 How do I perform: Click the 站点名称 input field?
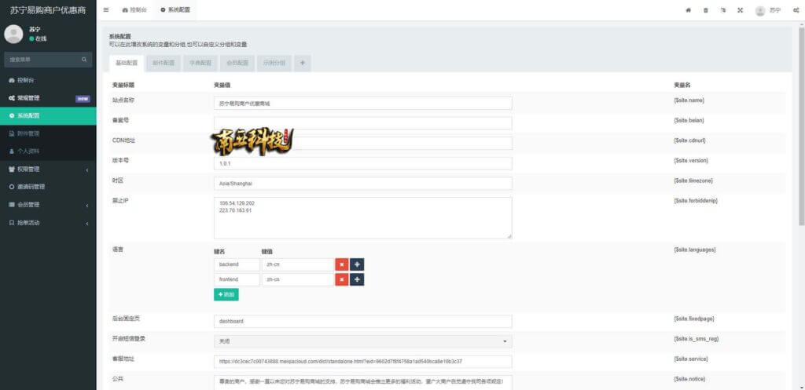point(363,103)
